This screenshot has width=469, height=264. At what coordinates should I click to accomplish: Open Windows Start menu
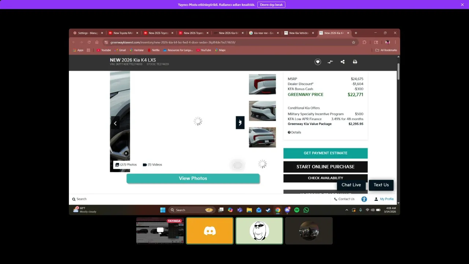click(x=163, y=210)
